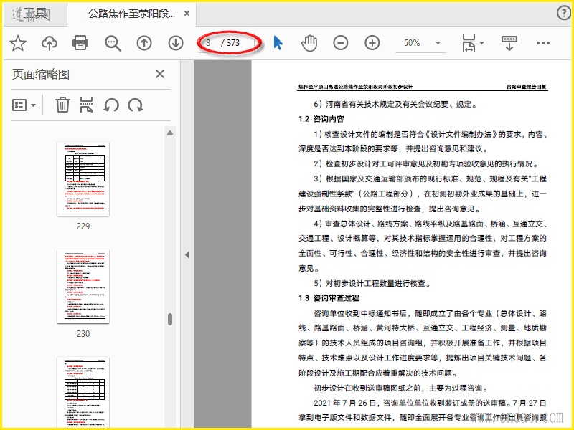Open the help question mark icon

pos(564,13)
